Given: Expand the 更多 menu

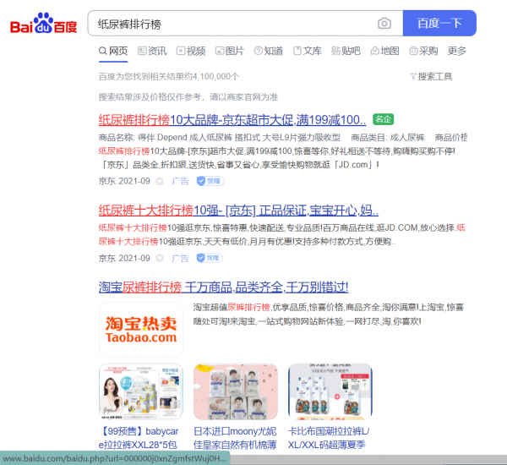Looking at the screenshot, I should coord(457,51).
